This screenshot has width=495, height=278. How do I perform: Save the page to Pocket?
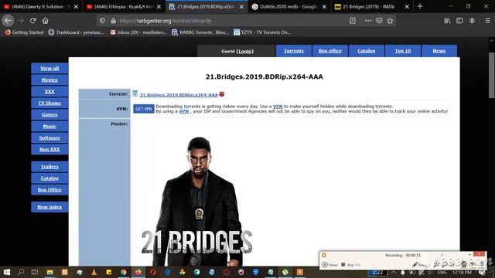coord(379,21)
